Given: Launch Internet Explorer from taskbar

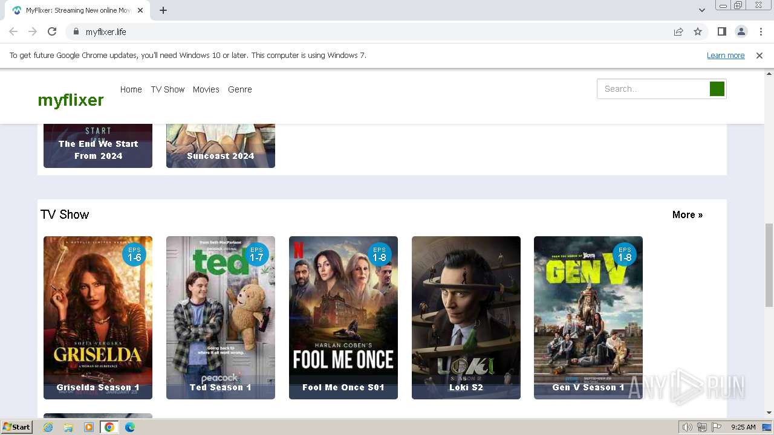Looking at the screenshot, I should click(x=48, y=427).
